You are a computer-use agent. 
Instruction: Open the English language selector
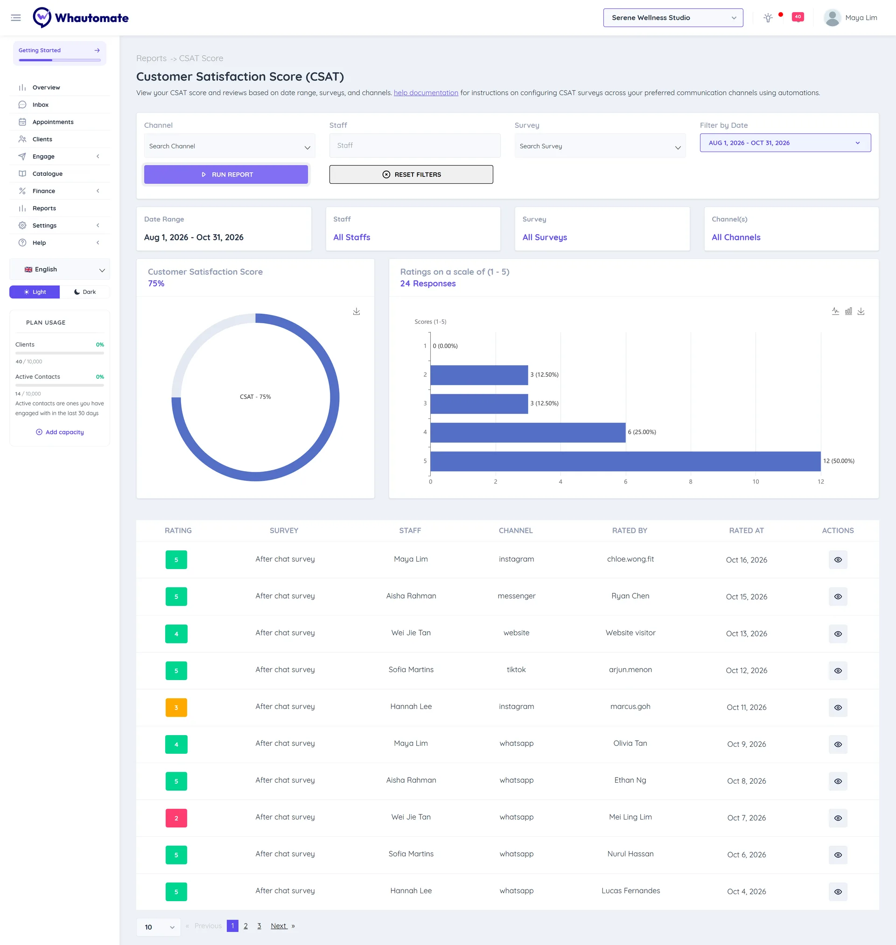pyautogui.click(x=60, y=269)
